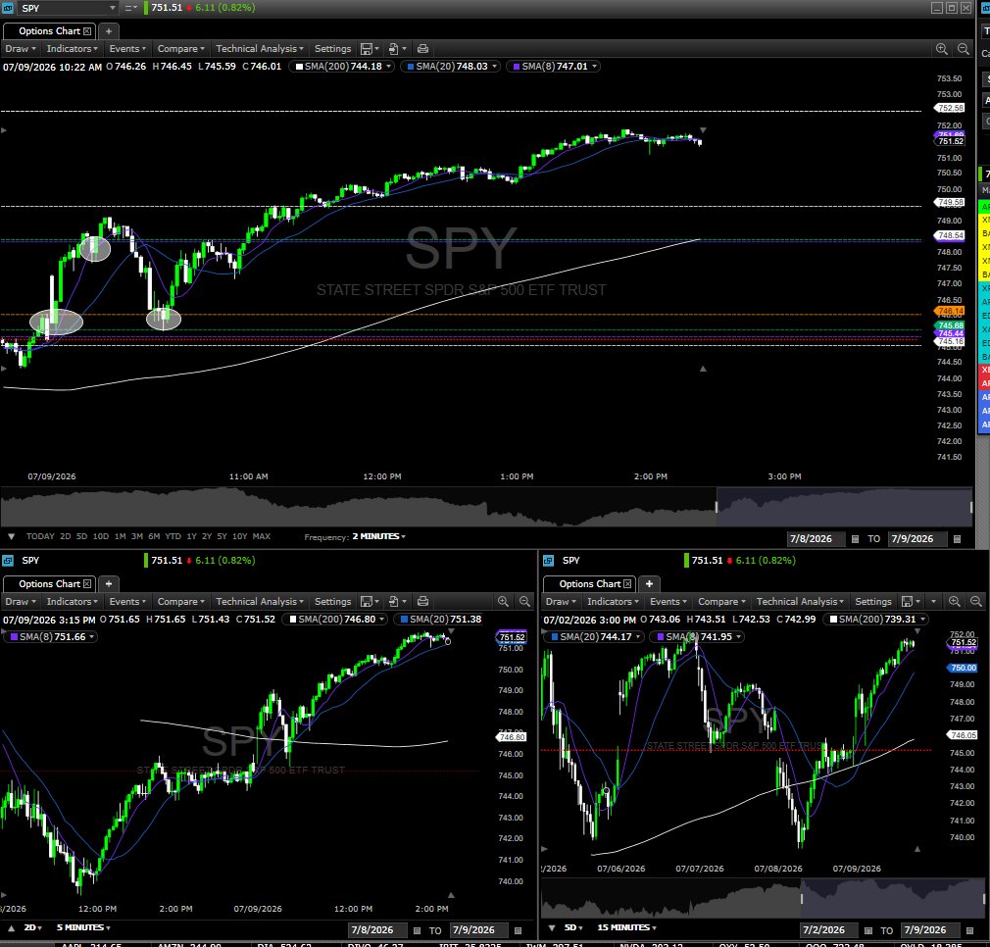Click save icon in bottom-right chart toolbar
Screen dimensions: 990x947
tap(908, 602)
